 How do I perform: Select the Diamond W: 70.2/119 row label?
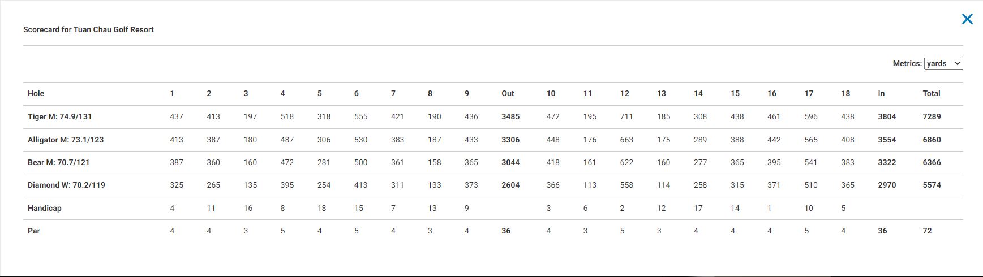(66, 185)
